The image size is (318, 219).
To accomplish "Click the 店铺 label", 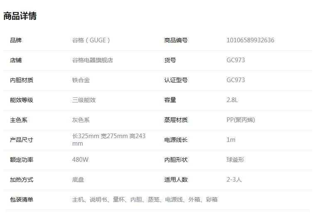I will pos(16,60).
